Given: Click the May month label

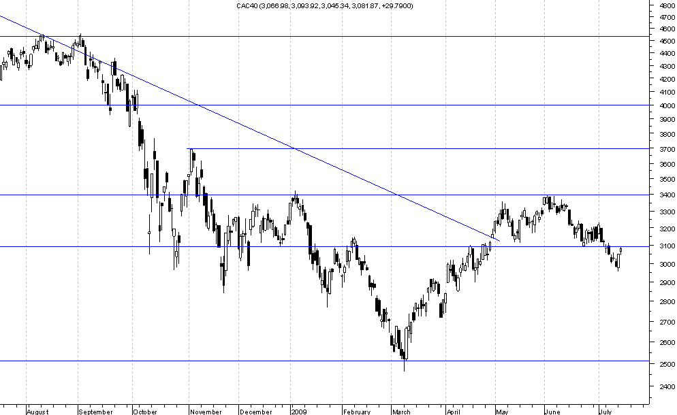Looking at the screenshot, I should (502, 412).
